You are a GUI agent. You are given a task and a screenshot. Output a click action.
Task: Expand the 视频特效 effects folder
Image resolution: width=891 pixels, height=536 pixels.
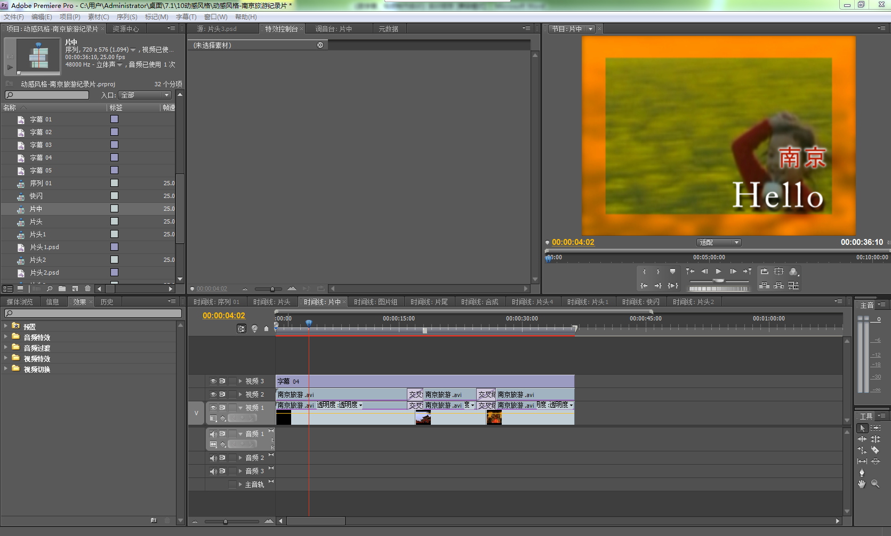click(x=6, y=358)
